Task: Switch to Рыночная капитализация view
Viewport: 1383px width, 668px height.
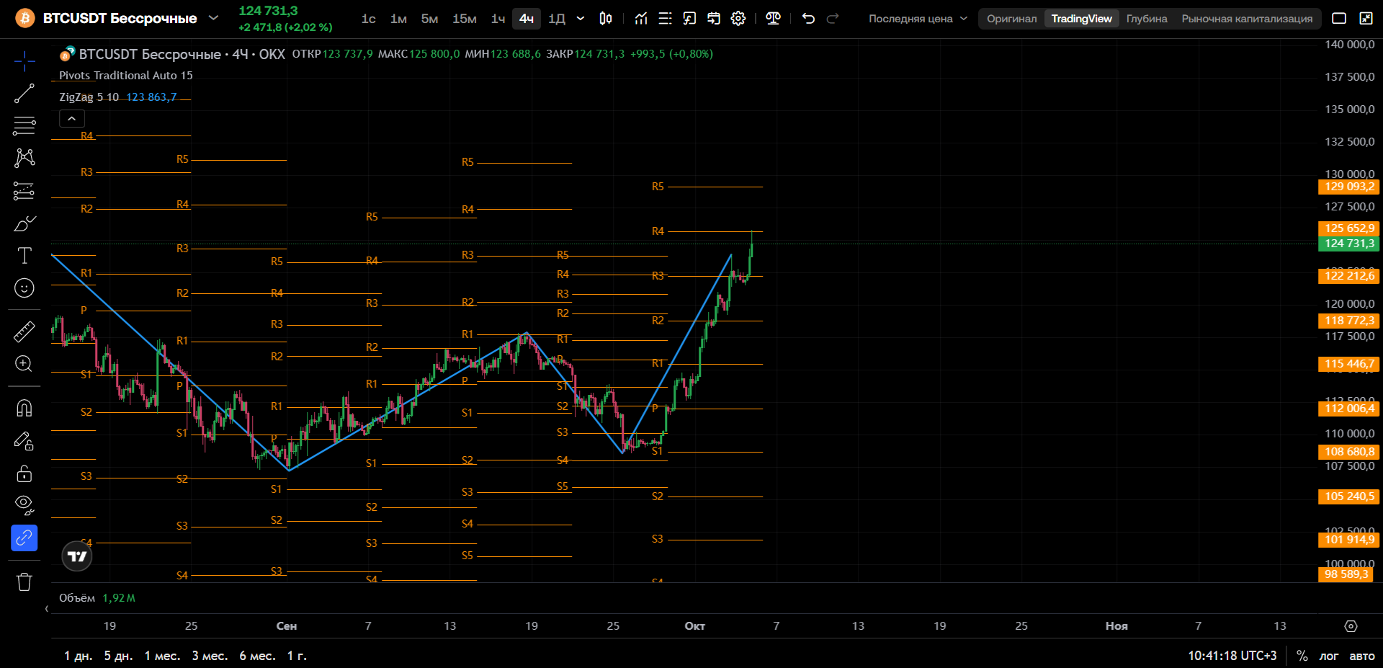Action: click(x=1247, y=19)
